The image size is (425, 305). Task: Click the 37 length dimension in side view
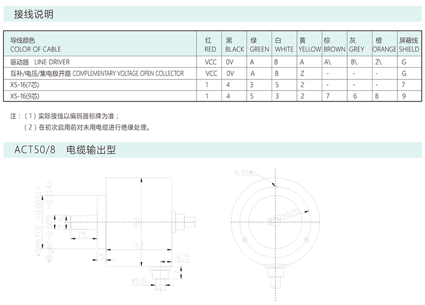tap(139, 245)
